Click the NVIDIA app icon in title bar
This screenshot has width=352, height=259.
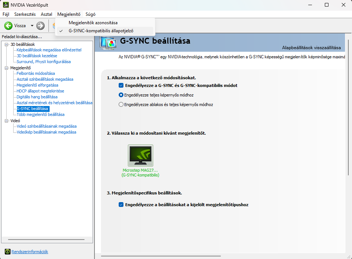tap(6, 5)
